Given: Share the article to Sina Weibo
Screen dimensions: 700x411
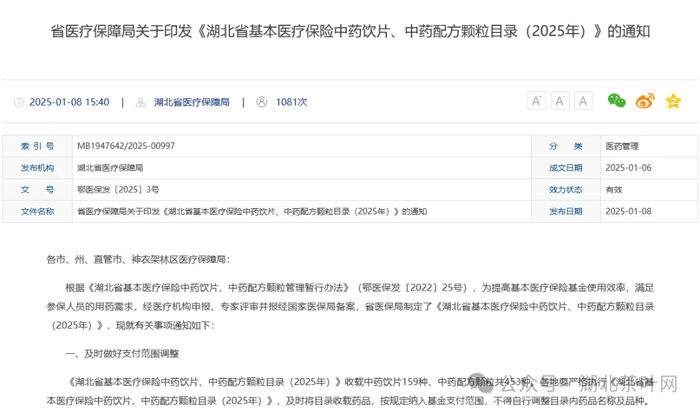Looking at the screenshot, I should click(644, 100).
